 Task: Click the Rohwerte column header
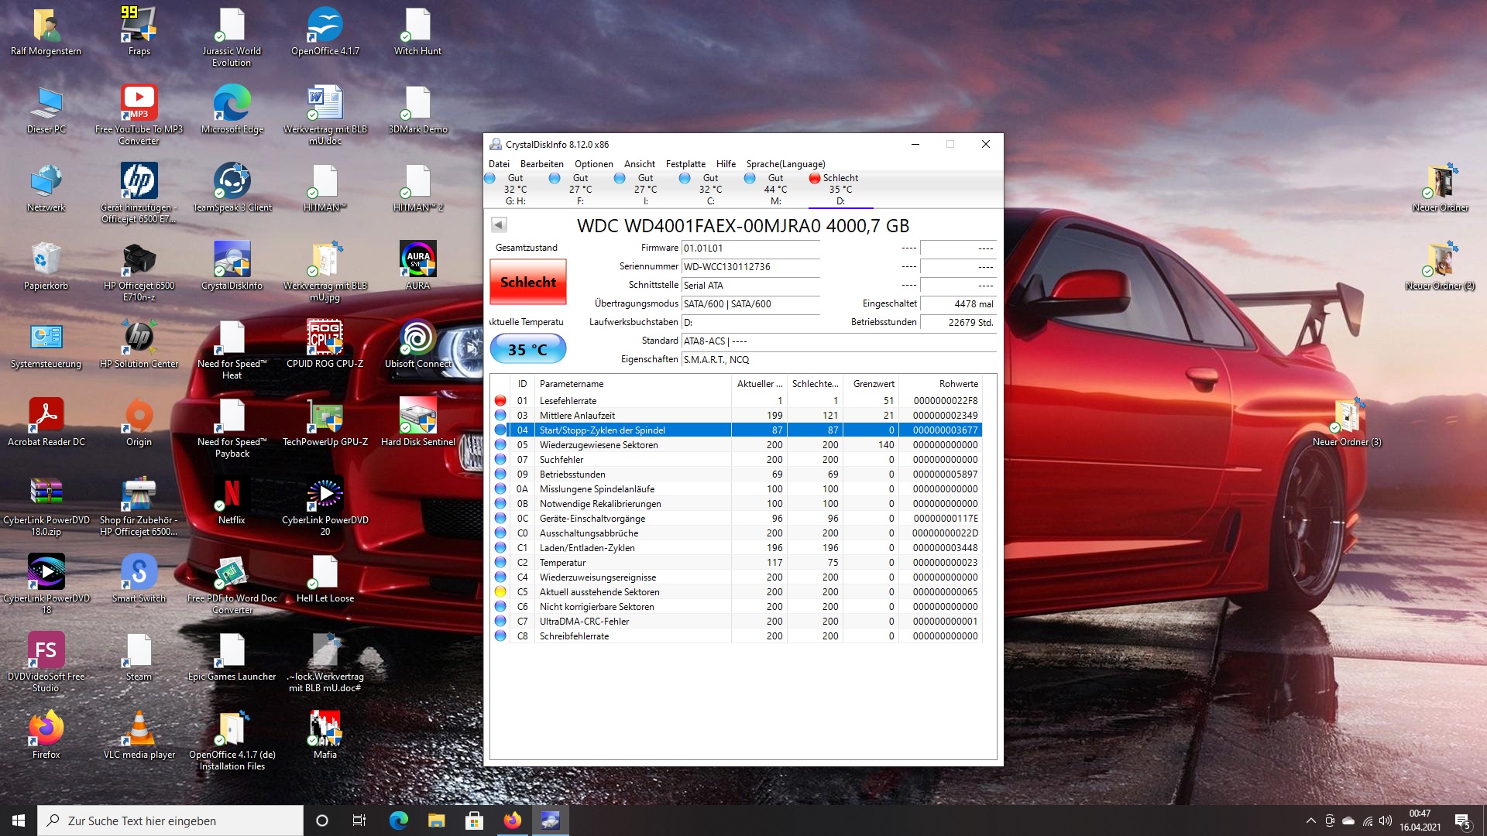pyautogui.click(x=958, y=383)
